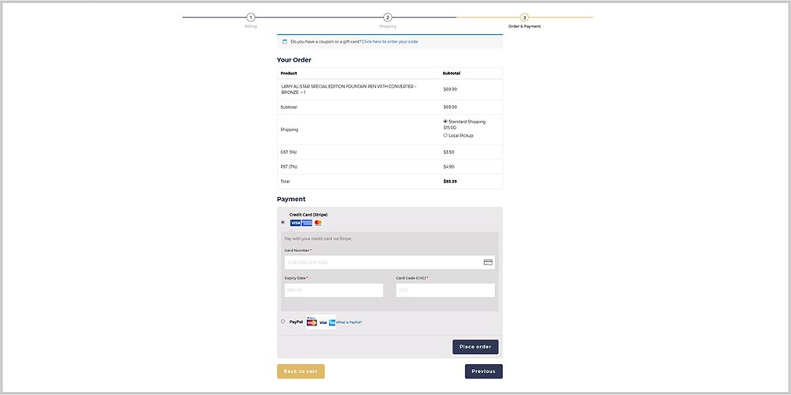
Task: Click the Back to cart button
Action: click(x=301, y=371)
